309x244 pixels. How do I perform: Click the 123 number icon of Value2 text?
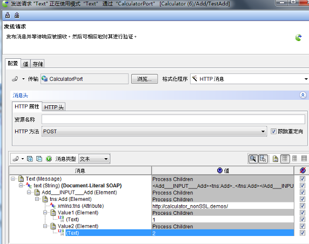pyautogui.click(x=61, y=232)
